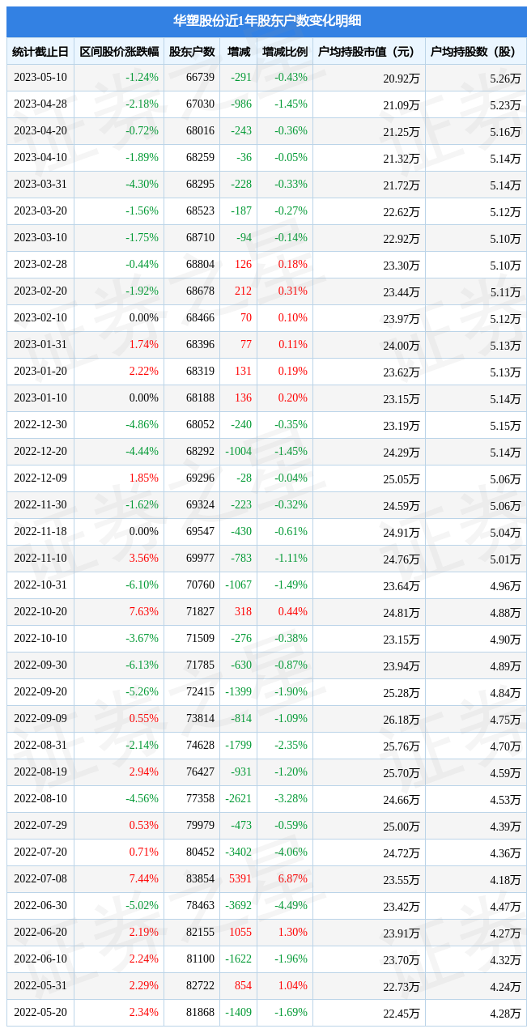Select the 户均持股市值（元） header

click(369, 52)
